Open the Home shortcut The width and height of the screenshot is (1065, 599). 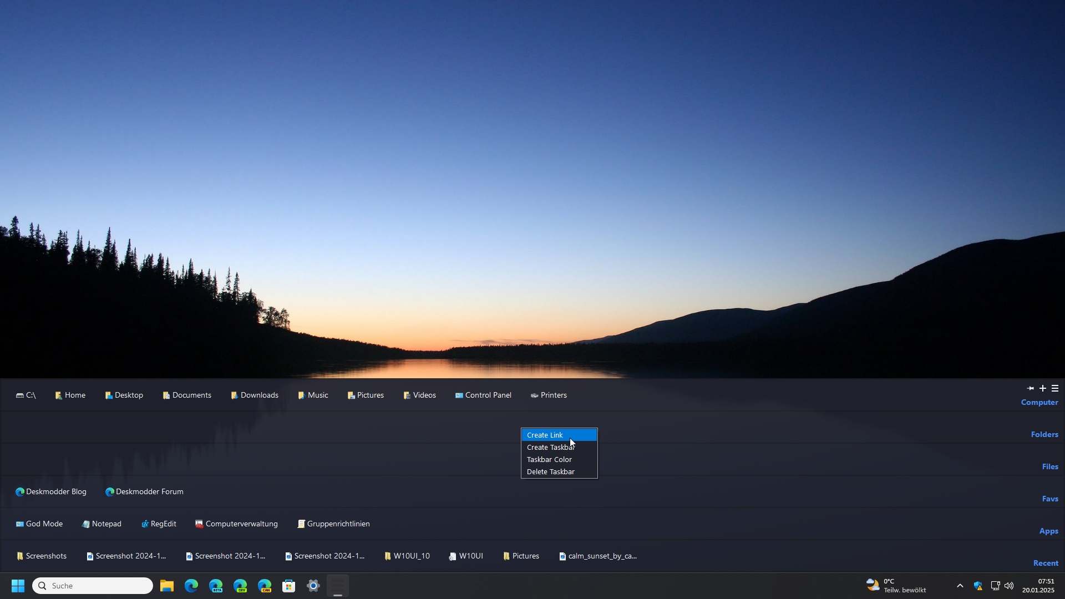click(70, 395)
